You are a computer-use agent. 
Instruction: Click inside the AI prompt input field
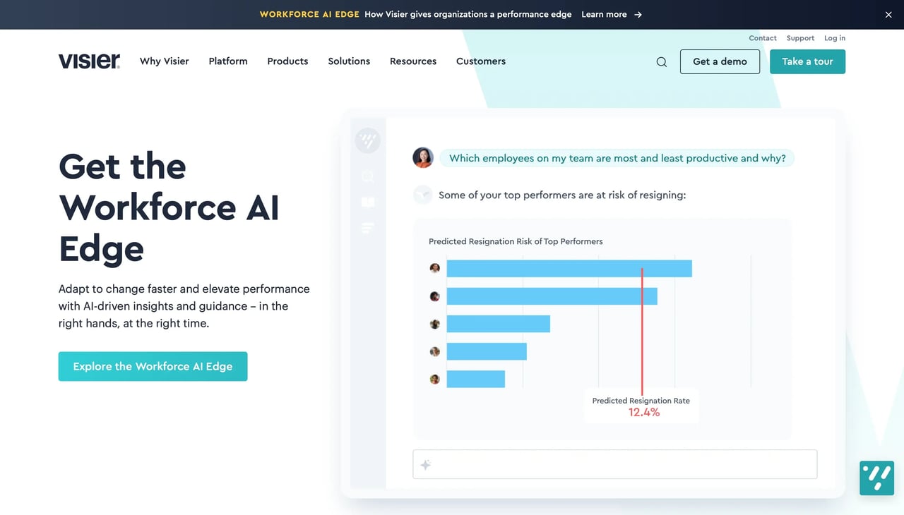(x=615, y=465)
